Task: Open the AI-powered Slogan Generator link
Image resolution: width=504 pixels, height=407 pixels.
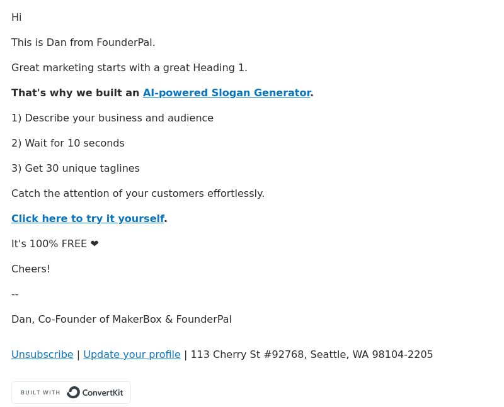Action: (227, 92)
